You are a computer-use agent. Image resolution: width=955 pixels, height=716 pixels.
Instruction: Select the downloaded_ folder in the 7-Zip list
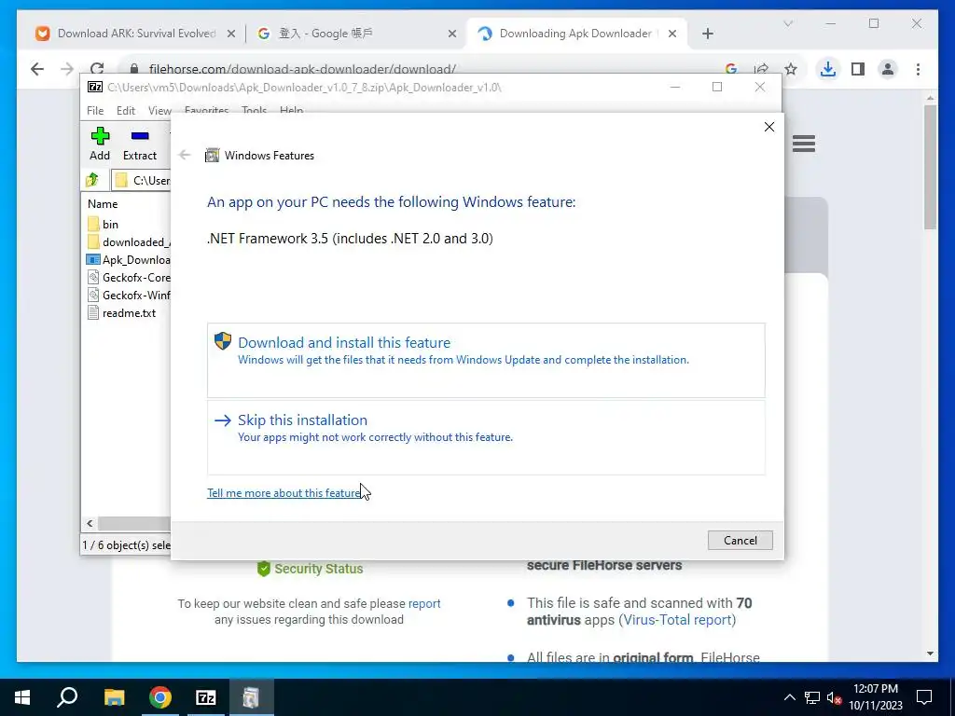(x=128, y=241)
